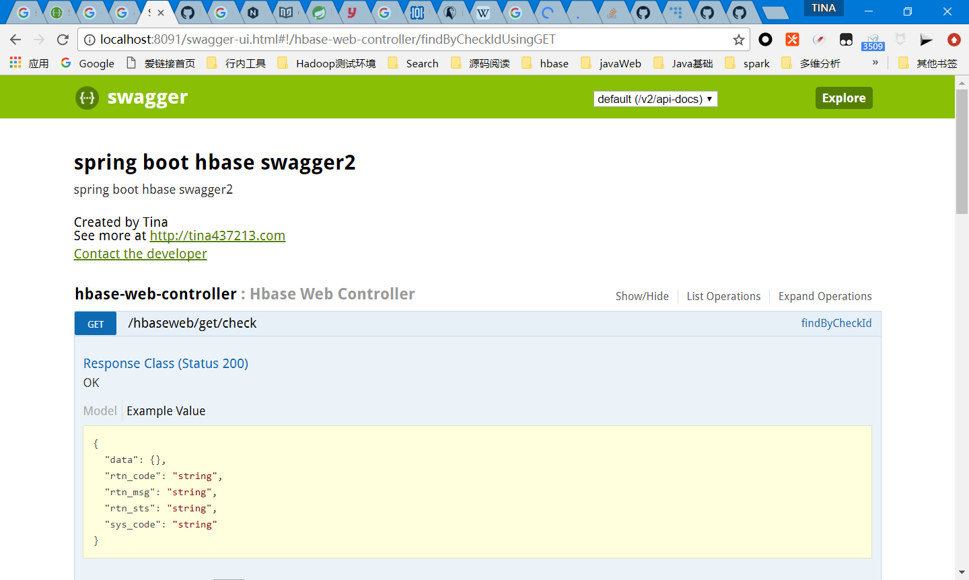Follow the http://tina437213.com link
The height and width of the screenshot is (580, 969).
click(x=217, y=235)
